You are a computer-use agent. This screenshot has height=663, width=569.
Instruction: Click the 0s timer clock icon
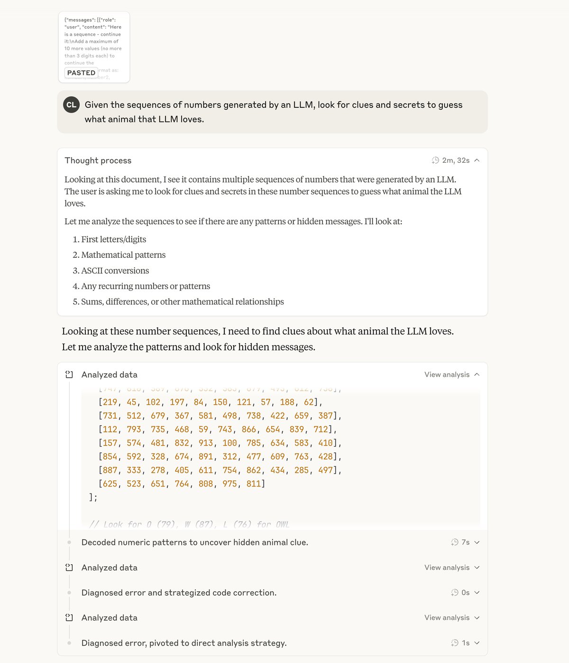[x=455, y=592]
